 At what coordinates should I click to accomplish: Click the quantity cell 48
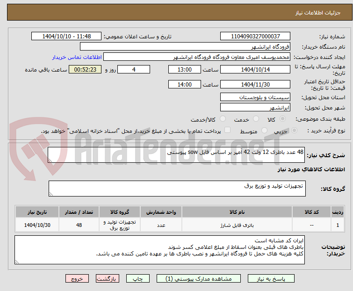click(79, 225)
